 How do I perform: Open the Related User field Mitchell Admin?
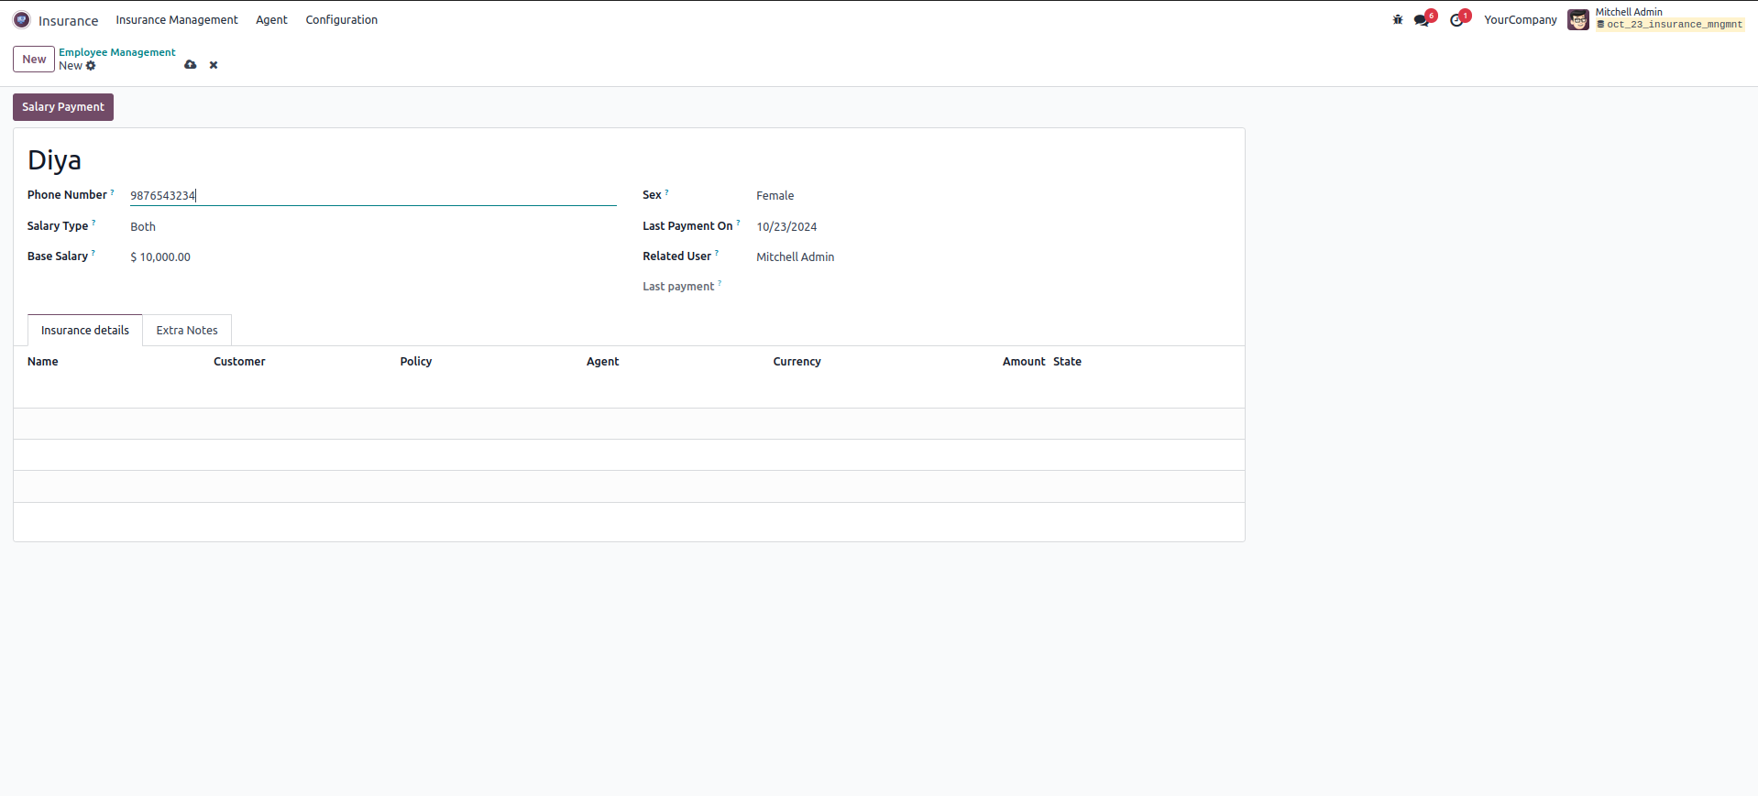point(994,256)
